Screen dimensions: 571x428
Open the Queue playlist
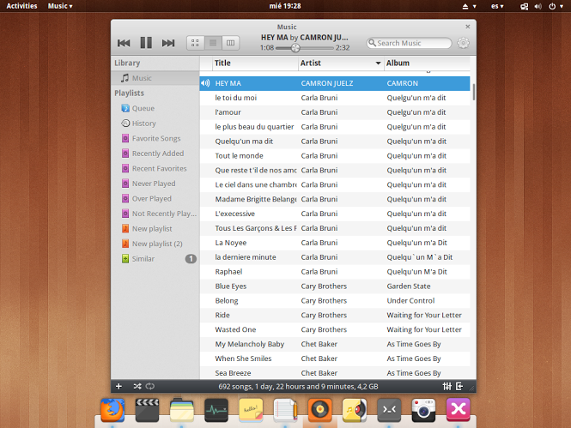(x=155, y=108)
